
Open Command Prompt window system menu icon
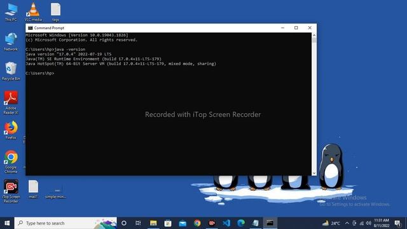[31, 28]
